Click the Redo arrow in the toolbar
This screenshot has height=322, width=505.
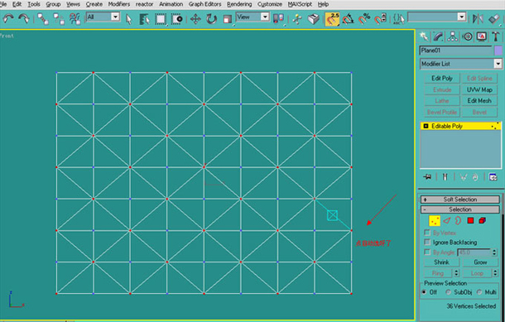pos(24,19)
